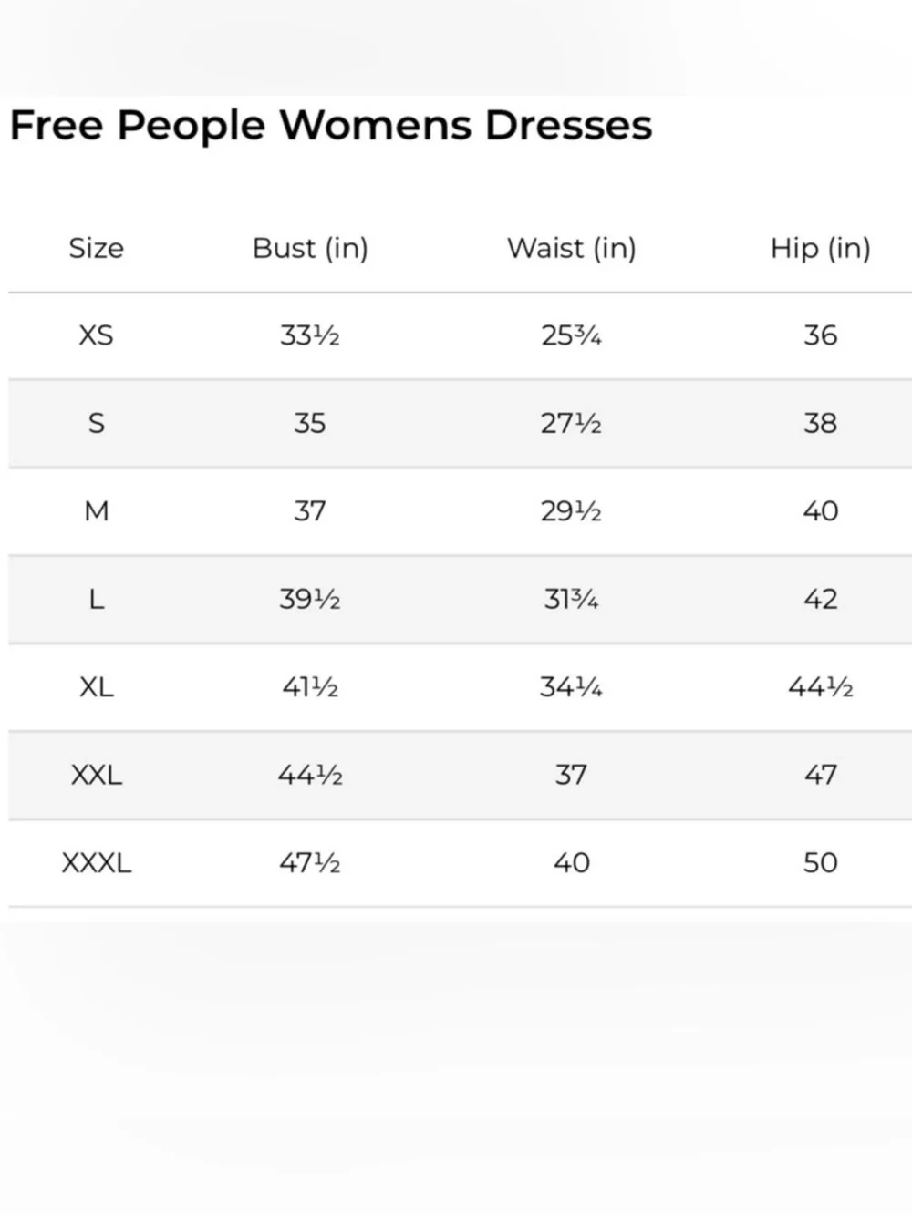
Task: Click the Waist (in) column header
Action: [572, 248]
